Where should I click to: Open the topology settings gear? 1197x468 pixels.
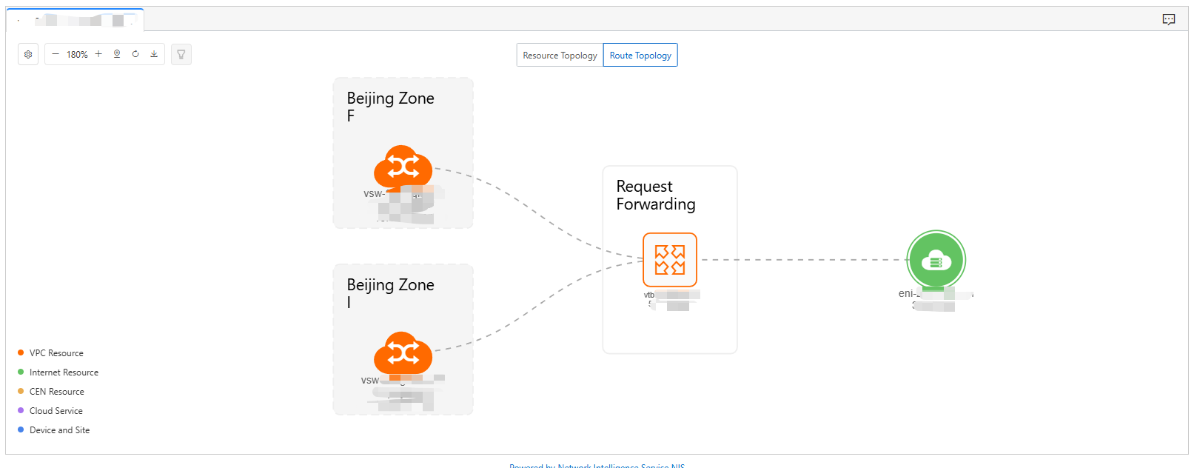click(x=28, y=54)
